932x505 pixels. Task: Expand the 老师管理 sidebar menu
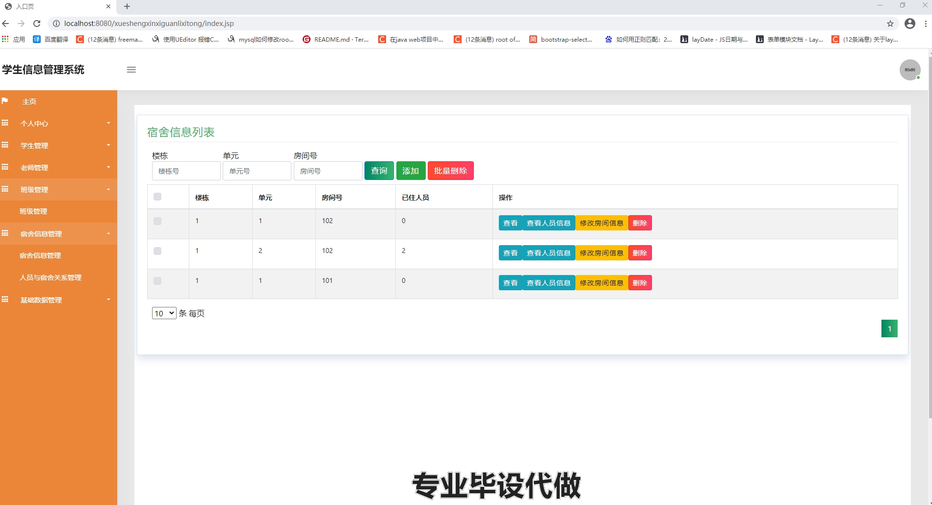[58, 167]
